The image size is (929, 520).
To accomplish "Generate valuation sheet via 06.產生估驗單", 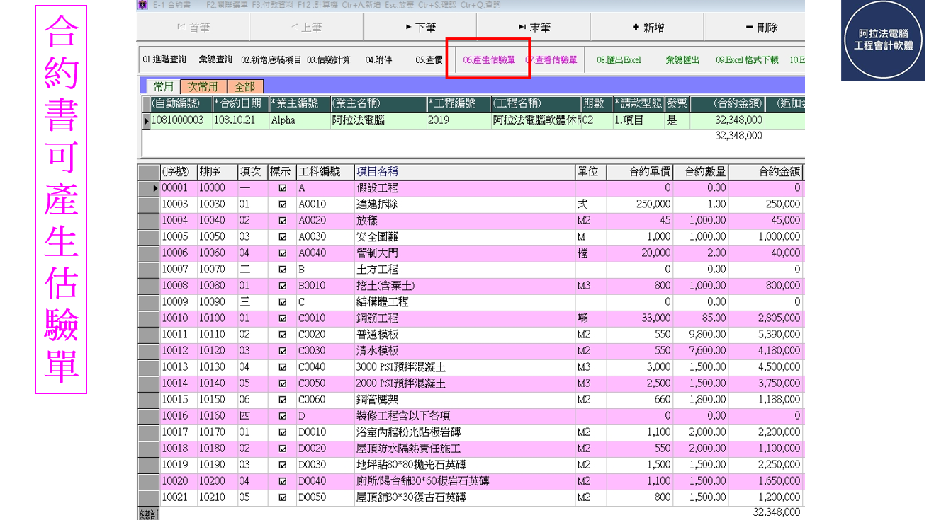I will 489,60.
